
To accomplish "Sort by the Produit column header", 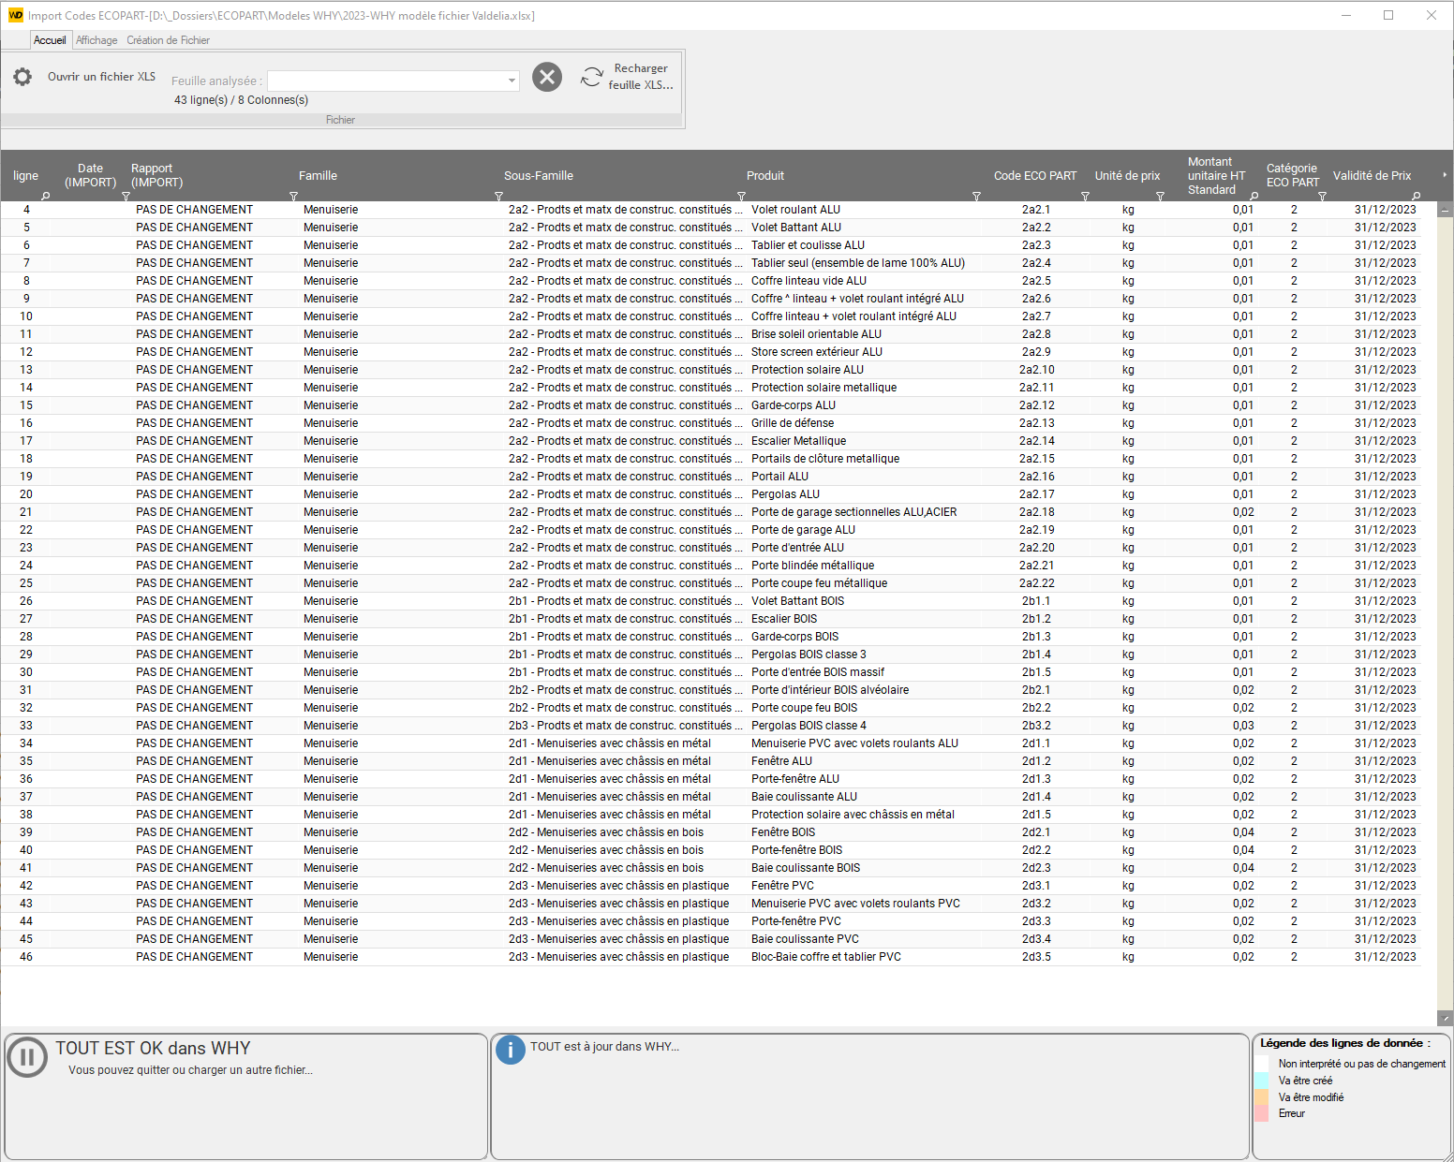I will (x=765, y=176).
